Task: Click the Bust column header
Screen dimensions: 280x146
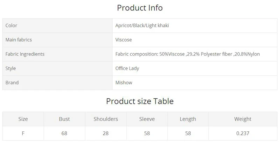Action: point(64,119)
